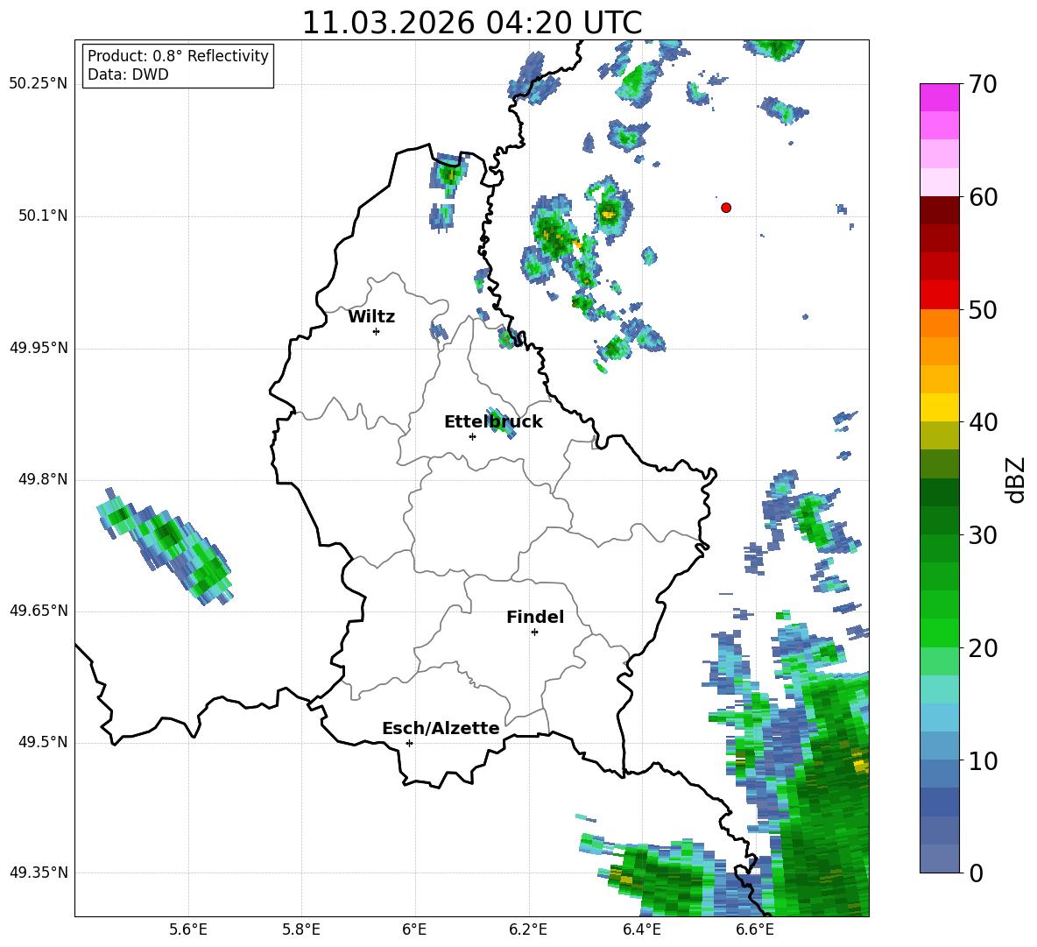Click the radar echo west of Luxembourg
The image size is (1037, 947).
tap(165, 547)
